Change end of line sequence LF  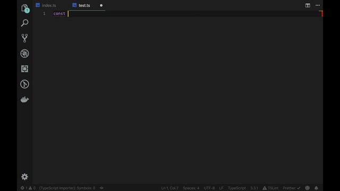click(221, 188)
